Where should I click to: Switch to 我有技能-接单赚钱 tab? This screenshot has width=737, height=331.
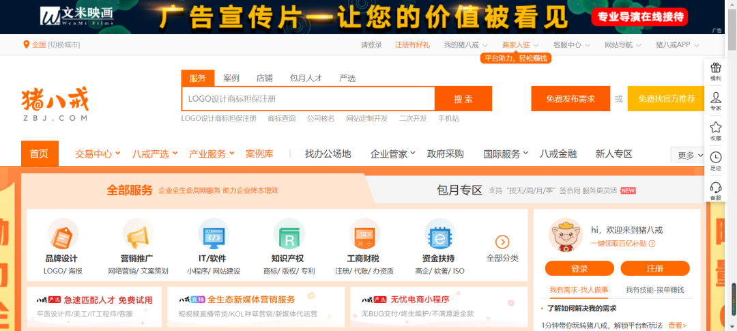tap(654, 290)
